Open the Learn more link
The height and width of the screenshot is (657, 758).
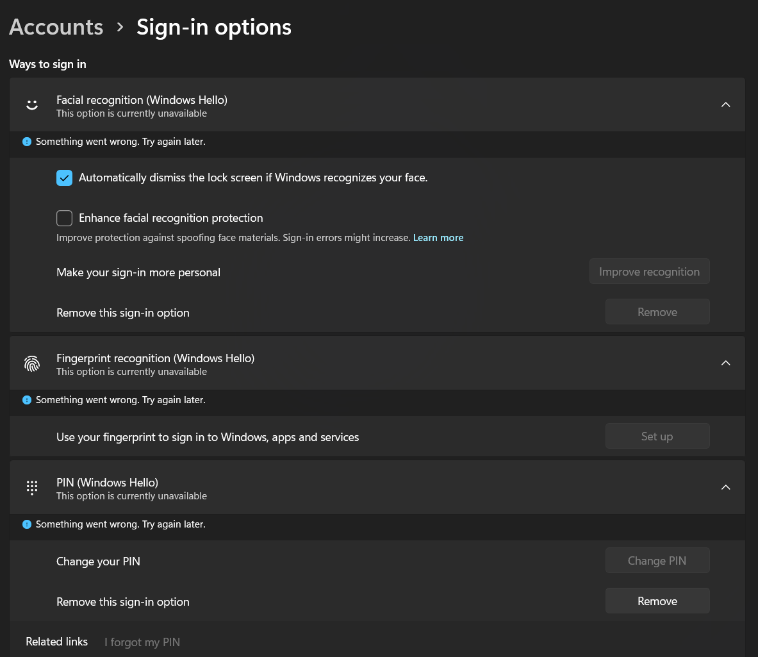[x=438, y=238]
